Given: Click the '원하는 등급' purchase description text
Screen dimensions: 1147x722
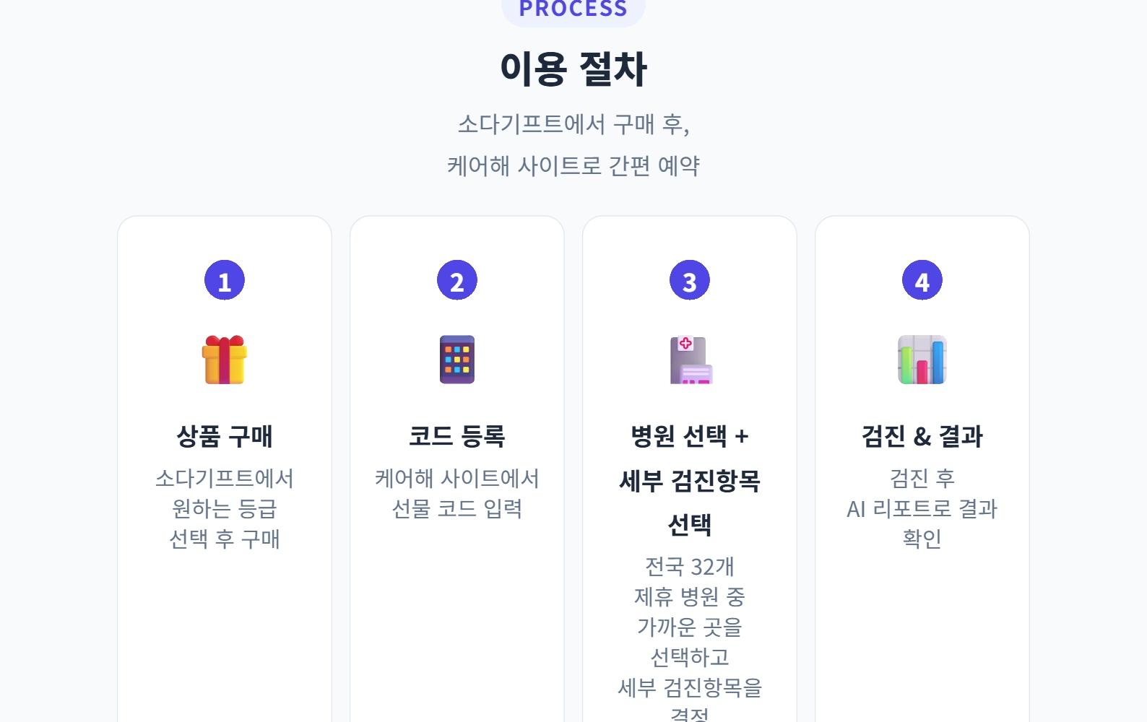Looking at the screenshot, I should (x=225, y=509).
